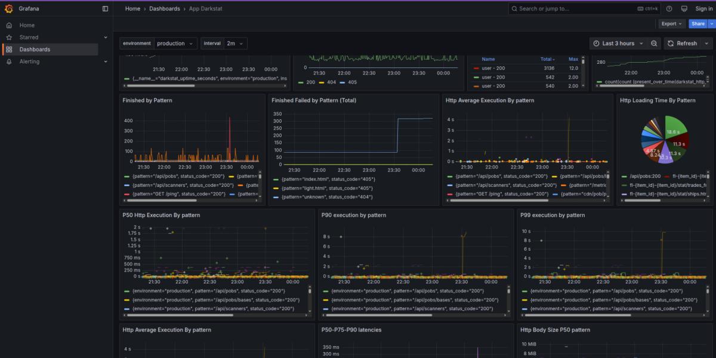Open the news feed icon

tap(684, 8)
